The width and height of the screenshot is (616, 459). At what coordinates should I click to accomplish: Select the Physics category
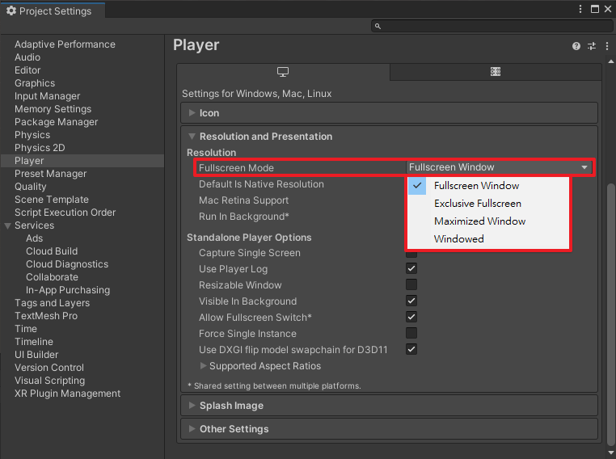click(x=32, y=135)
